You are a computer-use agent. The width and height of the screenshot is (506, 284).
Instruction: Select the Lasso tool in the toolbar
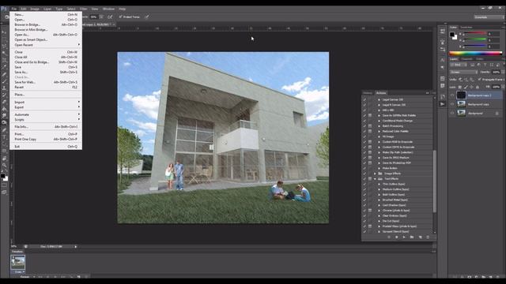pos(4,46)
